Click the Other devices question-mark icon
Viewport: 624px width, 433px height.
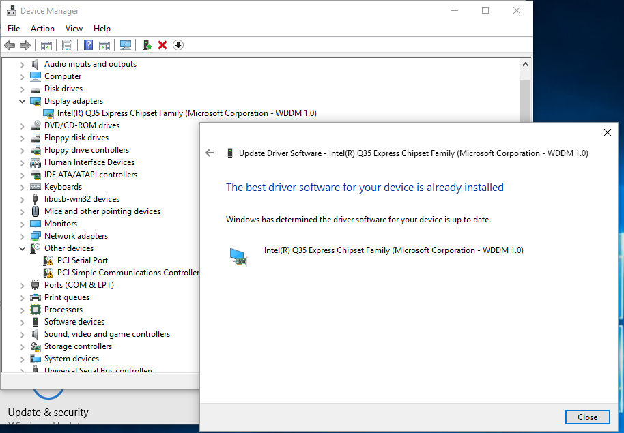point(36,248)
